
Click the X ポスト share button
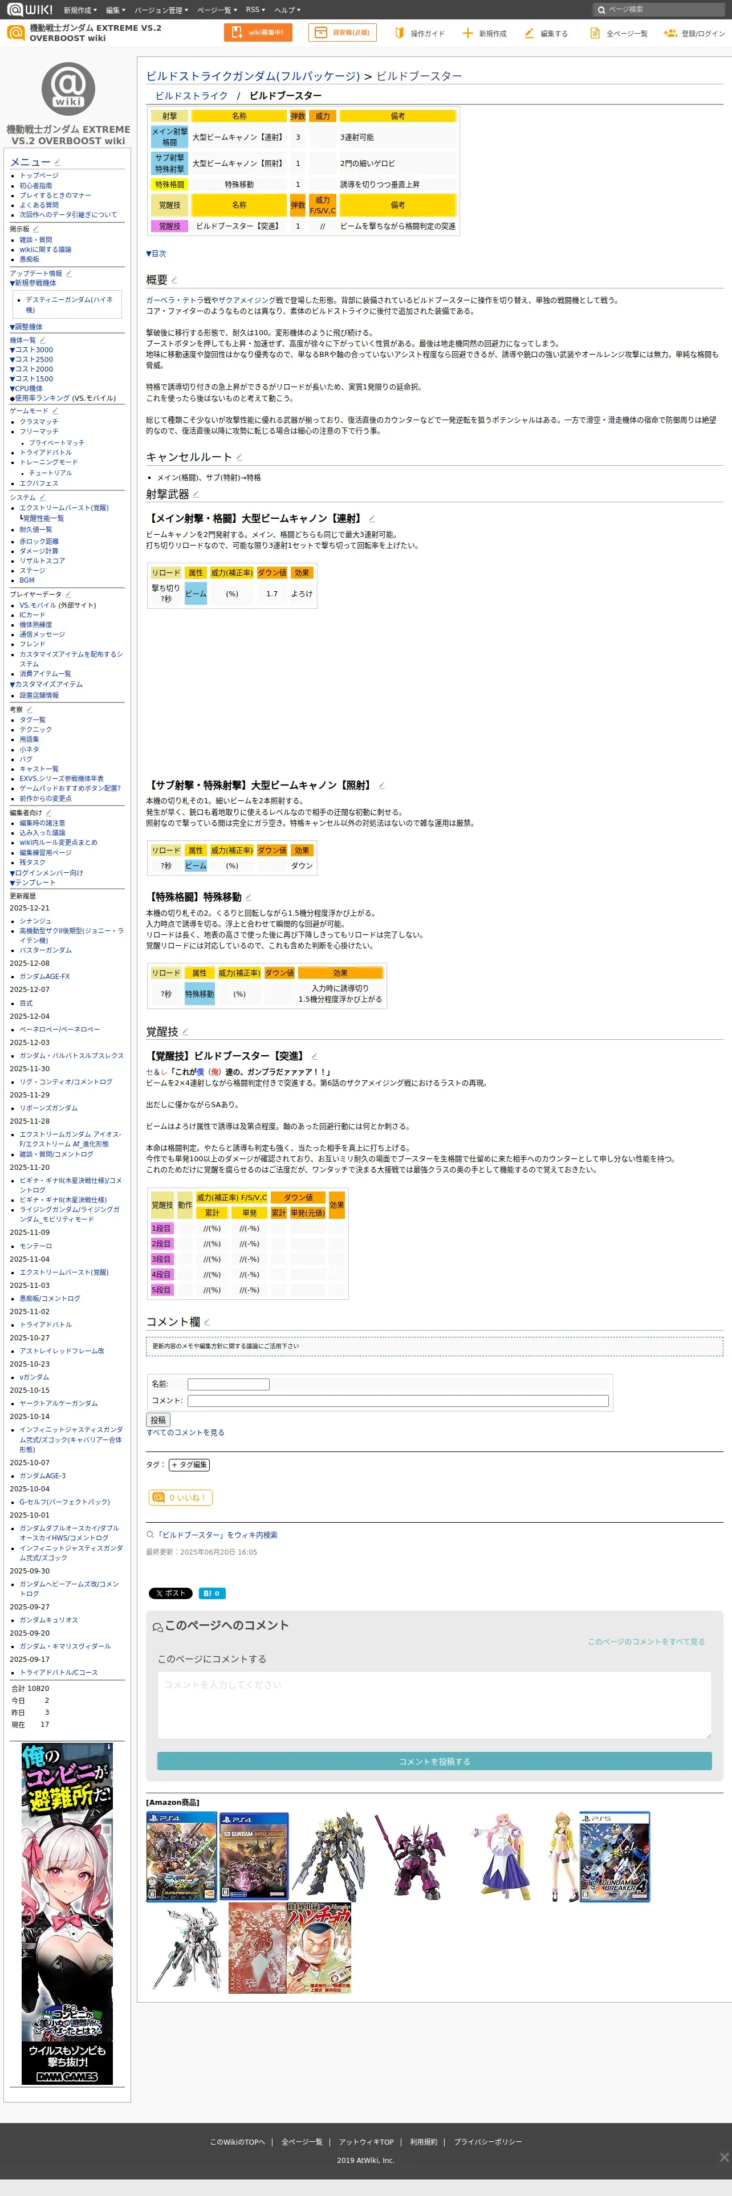[x=170, y=1592]
